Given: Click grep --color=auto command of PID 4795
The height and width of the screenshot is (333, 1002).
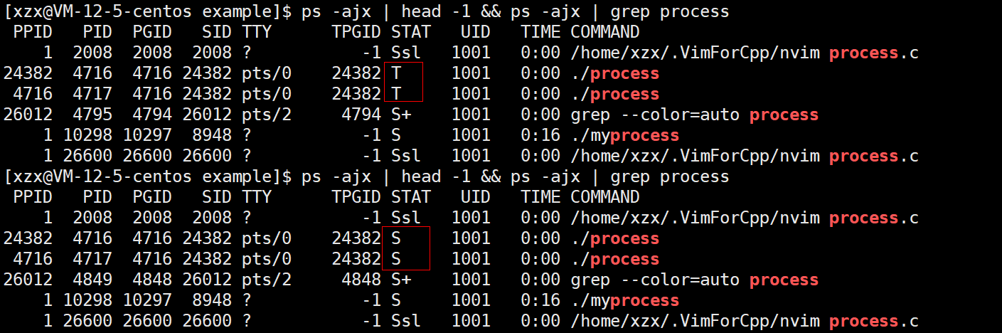Looking at the screenshot, I should (695, 115).
